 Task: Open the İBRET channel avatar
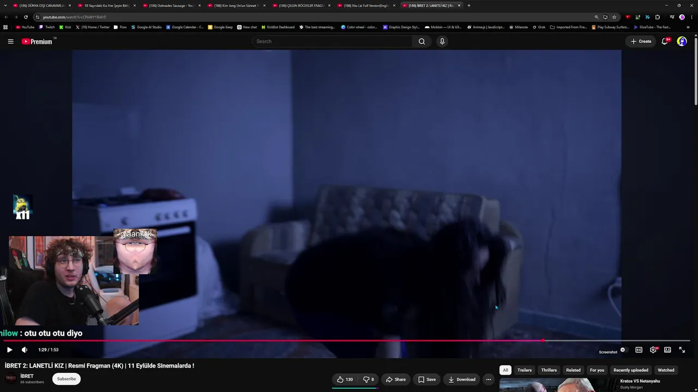coord(11,379)
